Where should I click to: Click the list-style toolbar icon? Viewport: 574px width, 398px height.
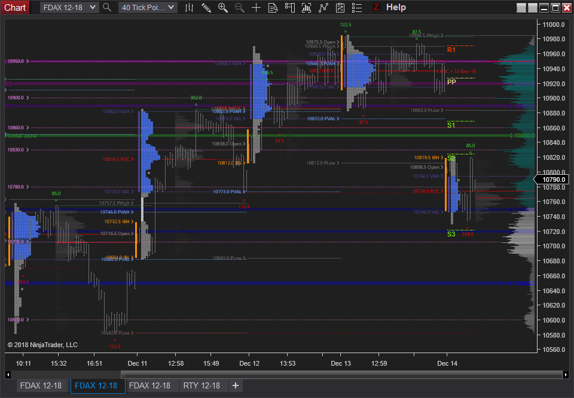(356, 7)
